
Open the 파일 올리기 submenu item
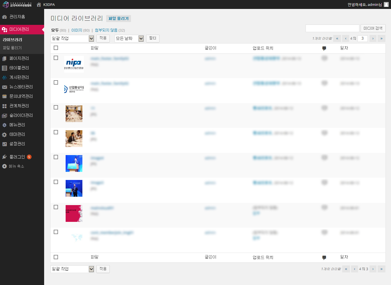[x=12, y=48]
